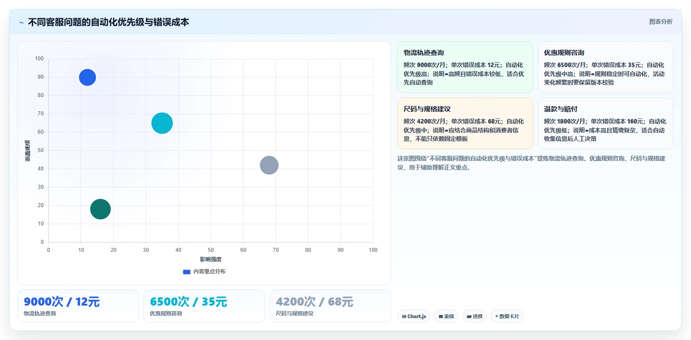
Task: Click the 图表分析 label in the header
Action: [x=661, y=21]
